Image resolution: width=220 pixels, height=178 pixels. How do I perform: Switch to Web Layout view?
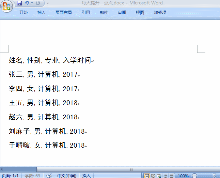pyautogui.click(x=159, y=176)
